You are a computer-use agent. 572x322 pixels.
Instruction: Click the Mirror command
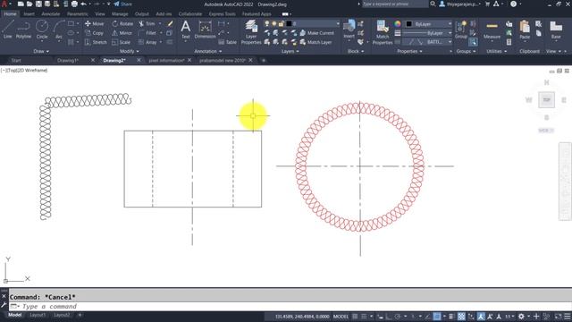pyautogui.click(x=122, y=33)
